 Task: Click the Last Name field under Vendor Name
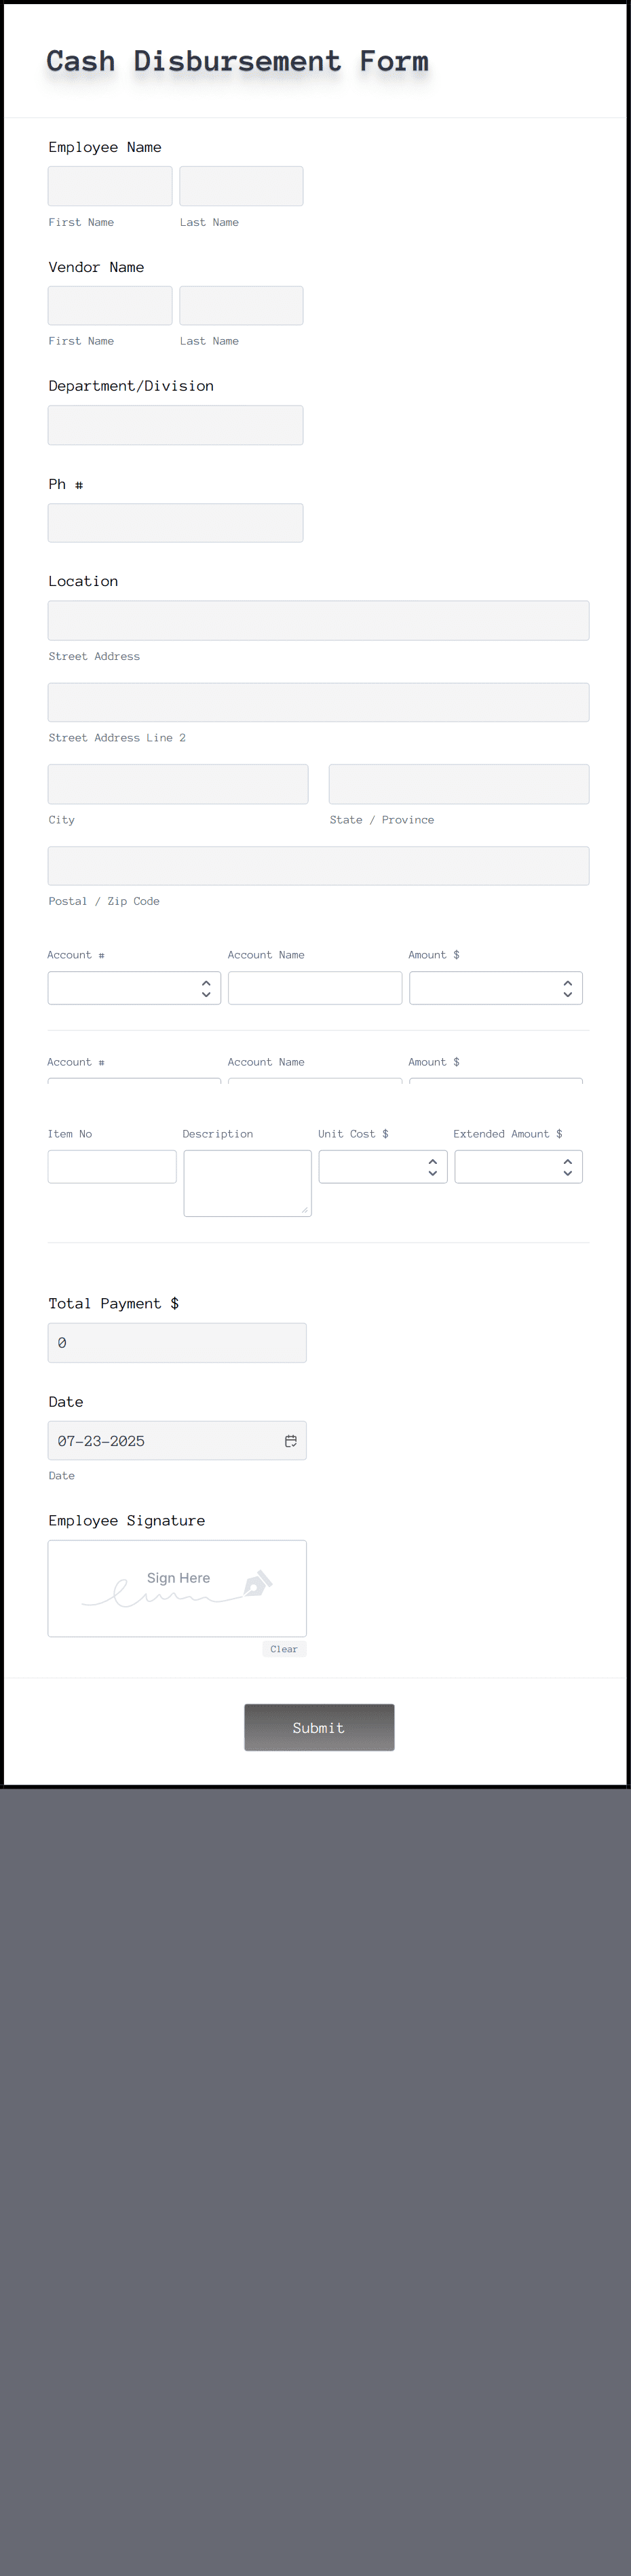(241, 305)
